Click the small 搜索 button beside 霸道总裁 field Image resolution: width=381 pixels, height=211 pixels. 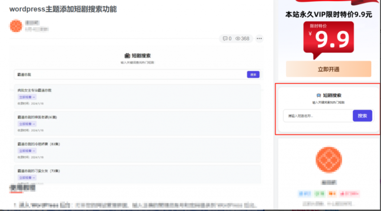pyautogui.click(x=253, y=74)
